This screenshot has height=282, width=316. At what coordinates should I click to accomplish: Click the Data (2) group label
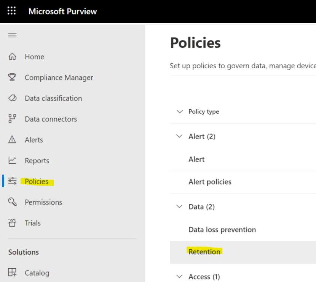(x=201, y=207)
